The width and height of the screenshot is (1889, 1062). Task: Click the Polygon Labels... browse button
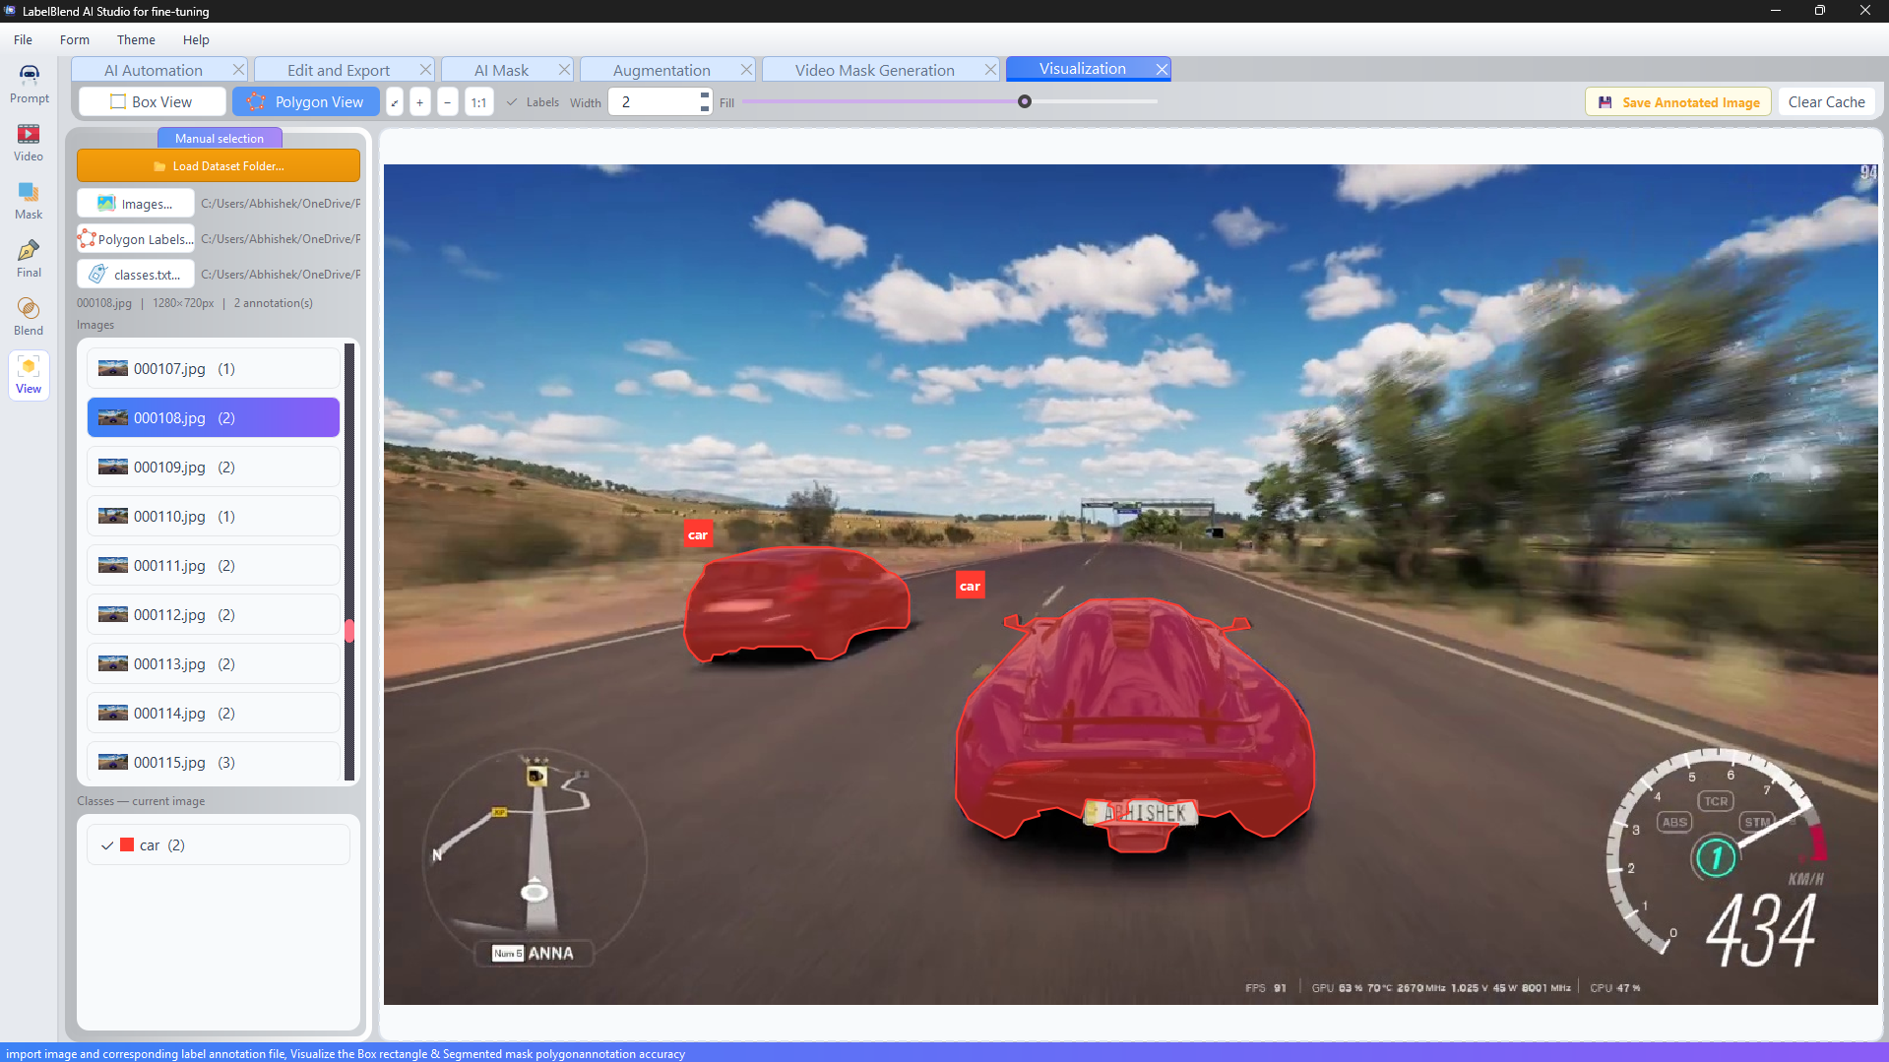pyautogui.click(x=136, y=239)
